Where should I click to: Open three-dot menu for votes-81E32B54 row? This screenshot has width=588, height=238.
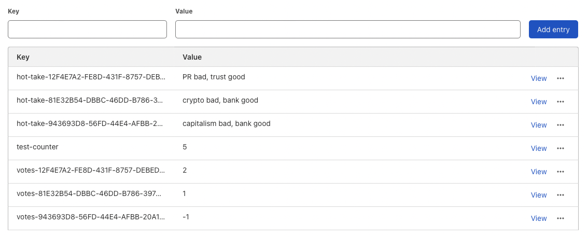(560, 195)
